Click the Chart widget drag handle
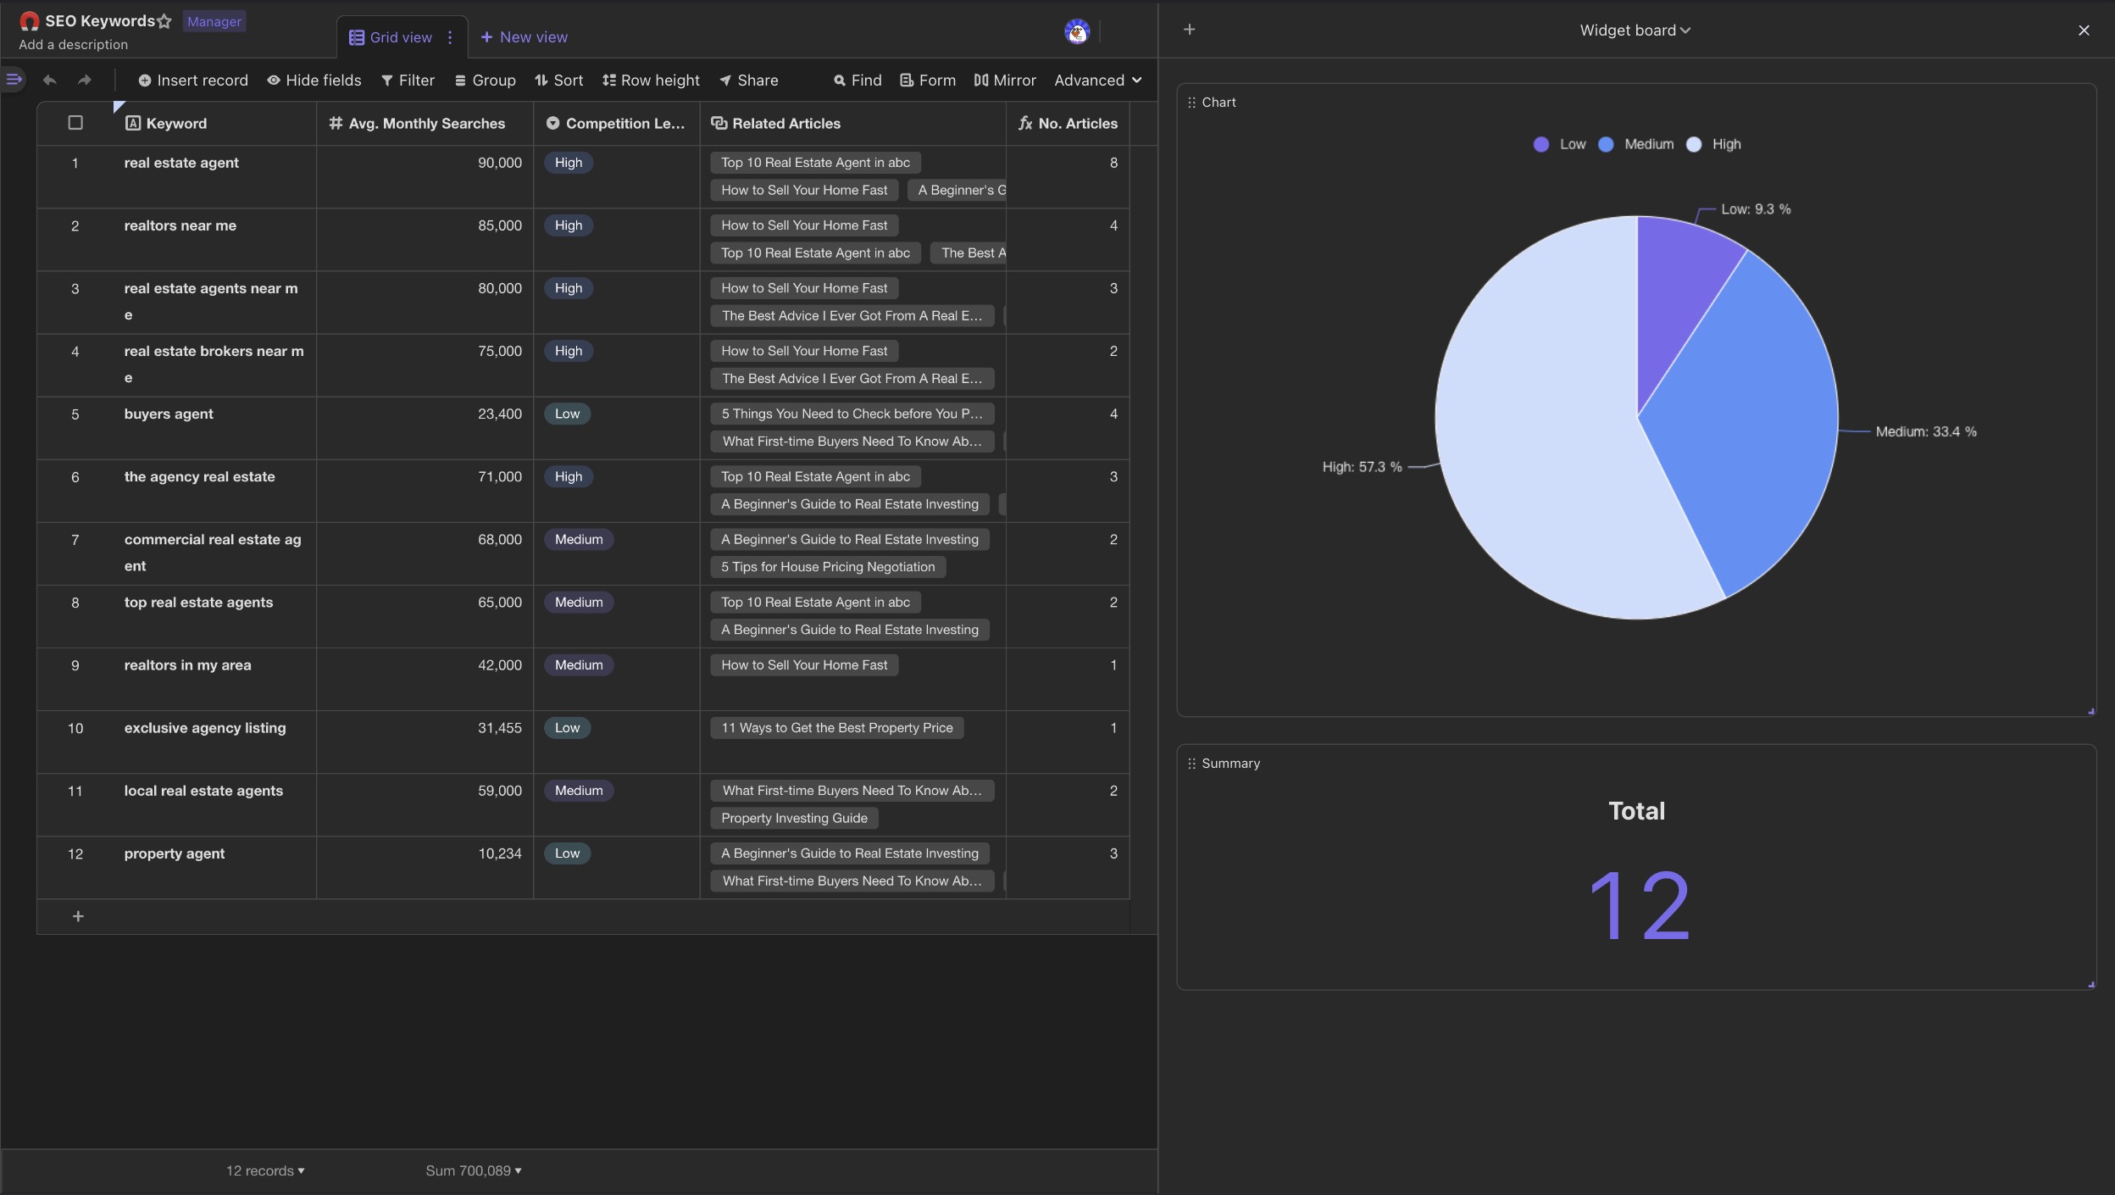The image size is (2115, 1195). 1191,103
